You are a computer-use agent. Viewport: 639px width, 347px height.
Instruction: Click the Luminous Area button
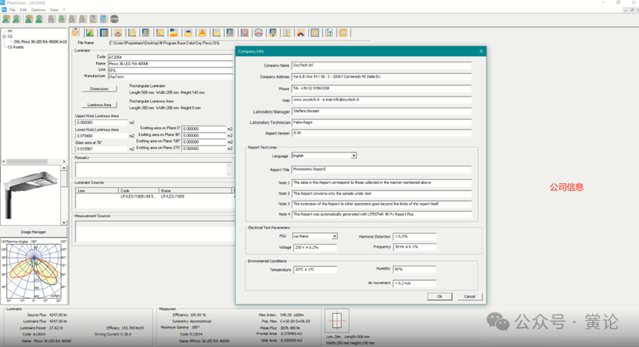point(99,105)
